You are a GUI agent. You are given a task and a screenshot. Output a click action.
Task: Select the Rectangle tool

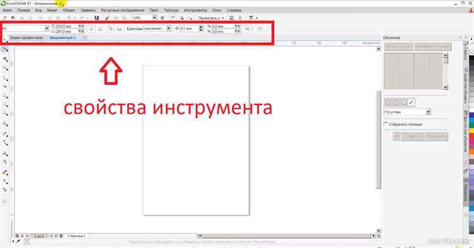[5, 96]
